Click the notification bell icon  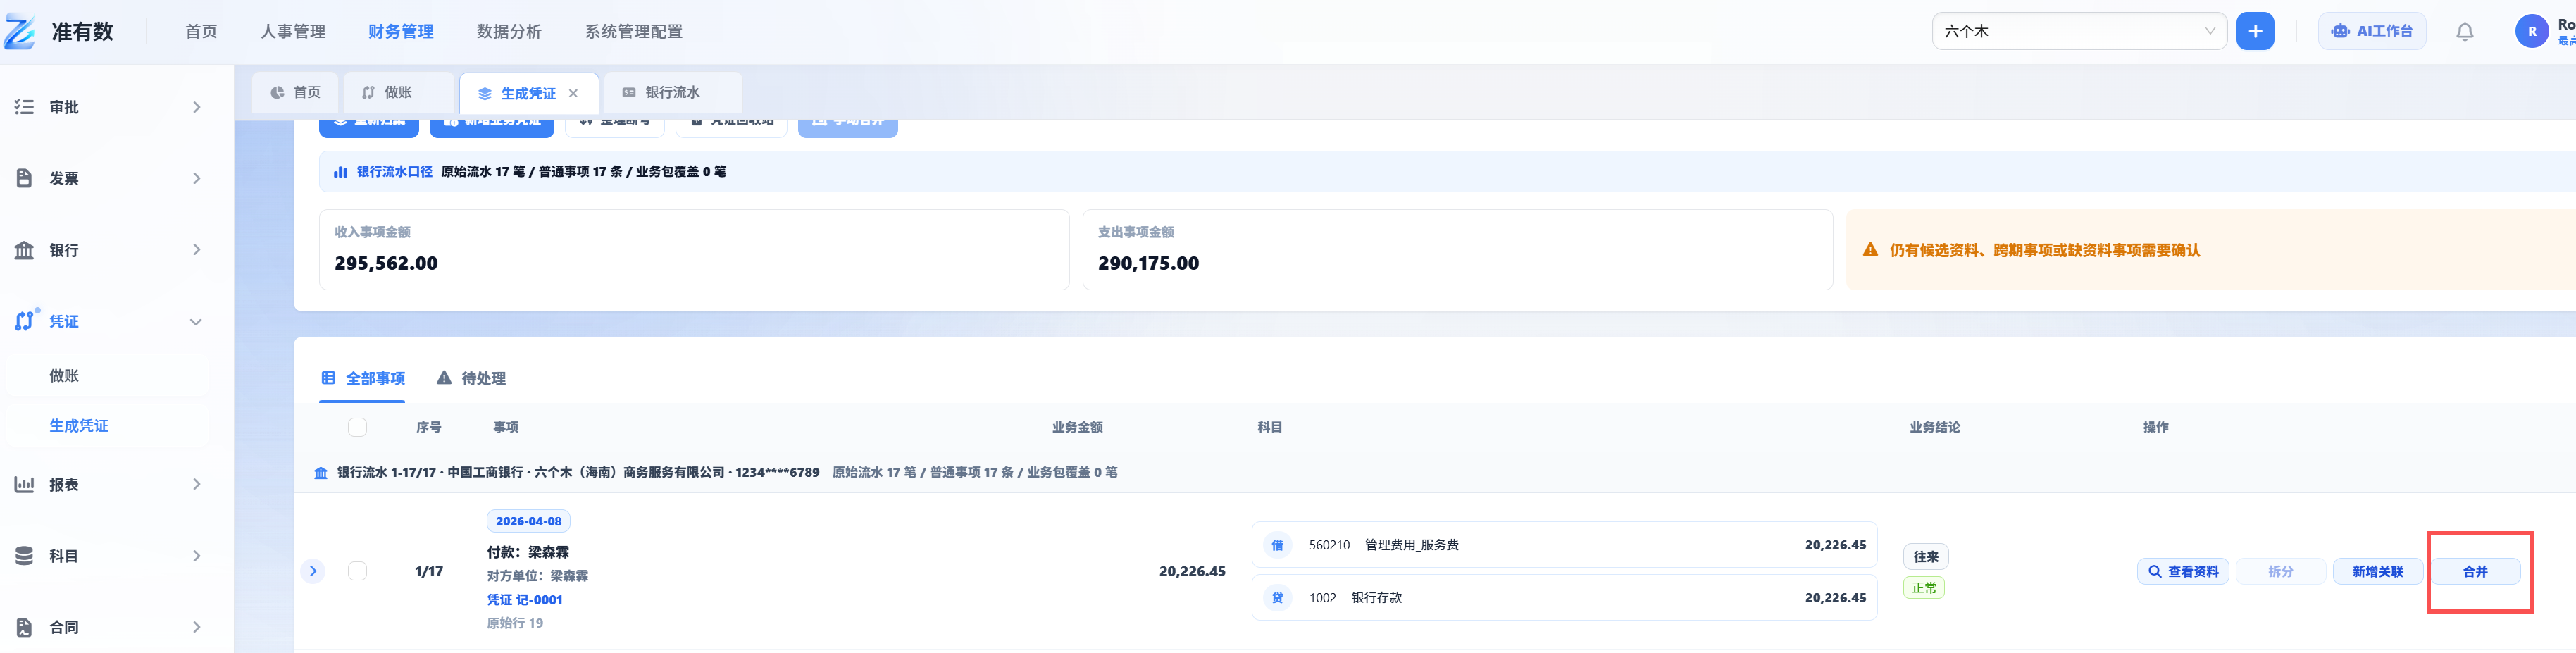pos(2464,32)
